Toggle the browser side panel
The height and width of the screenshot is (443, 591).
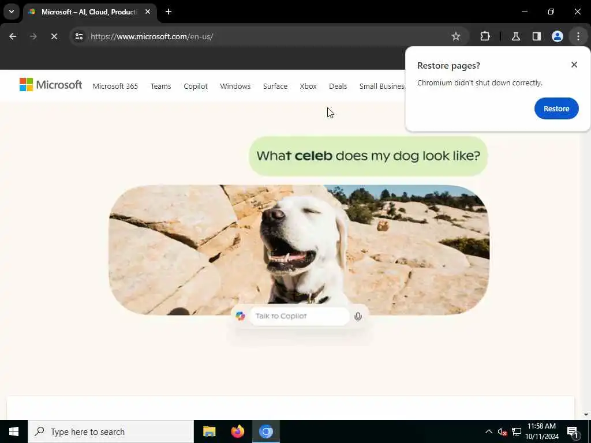[x=536, y=36]
